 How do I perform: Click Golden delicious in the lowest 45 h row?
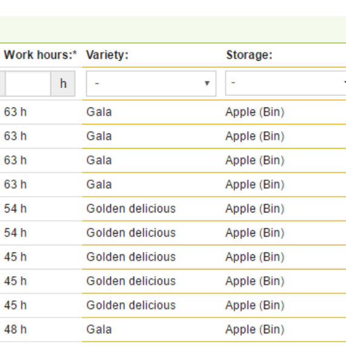[131, 305]
